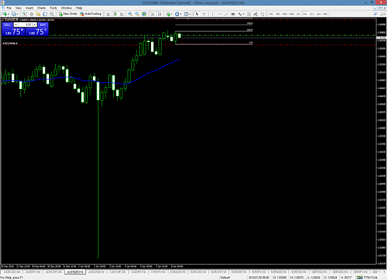The image size is (387, 280).
Task: Switch to the M5 timeframe
Action: tap(277, 14)
